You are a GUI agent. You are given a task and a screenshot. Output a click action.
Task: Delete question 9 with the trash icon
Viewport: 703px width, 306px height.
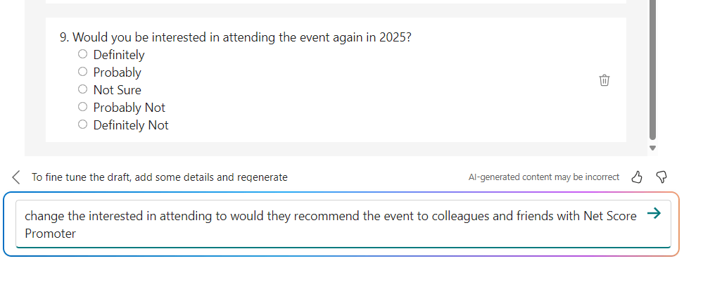pyautogui.click(x=604, y=80)
